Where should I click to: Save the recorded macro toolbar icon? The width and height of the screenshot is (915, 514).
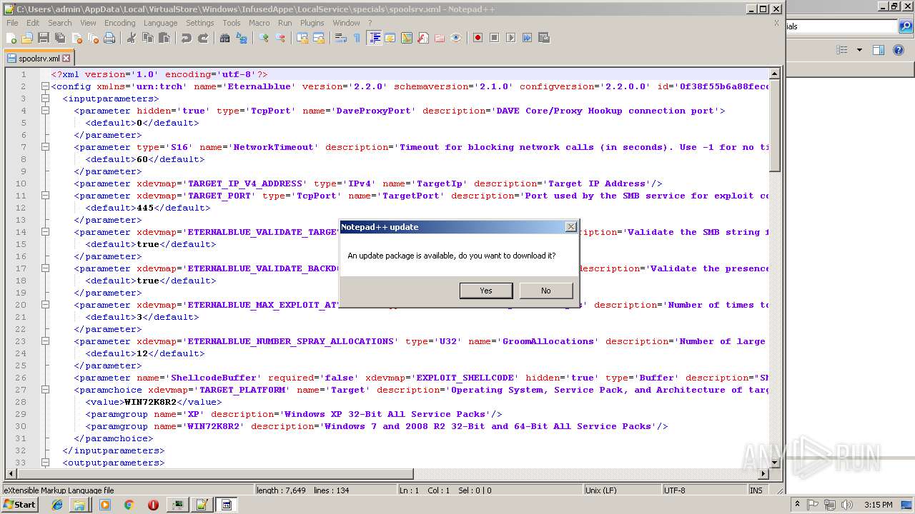[544, 38]
